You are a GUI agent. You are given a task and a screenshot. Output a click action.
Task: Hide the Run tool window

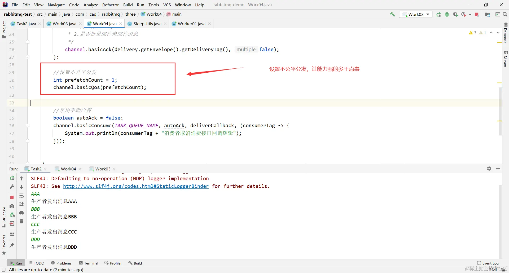pos(498,169)
